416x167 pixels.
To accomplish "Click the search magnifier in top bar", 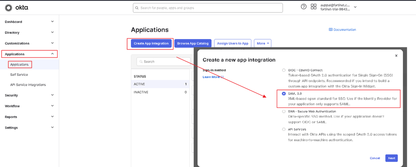I will tap(137, 8).
